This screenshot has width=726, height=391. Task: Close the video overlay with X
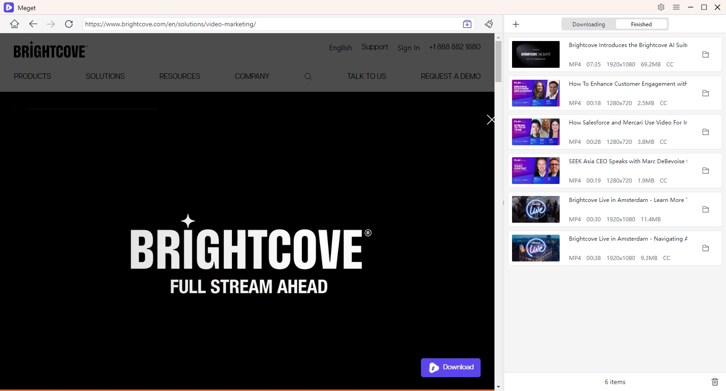click(x=491, y=120)
